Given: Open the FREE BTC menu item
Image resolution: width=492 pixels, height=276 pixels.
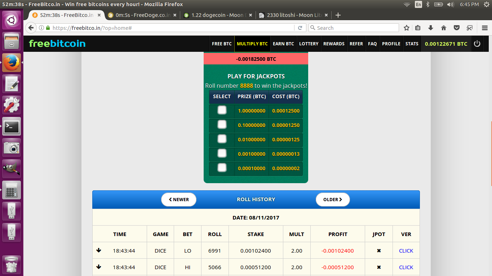Looking at the screenshot, I should click(222, 44).
